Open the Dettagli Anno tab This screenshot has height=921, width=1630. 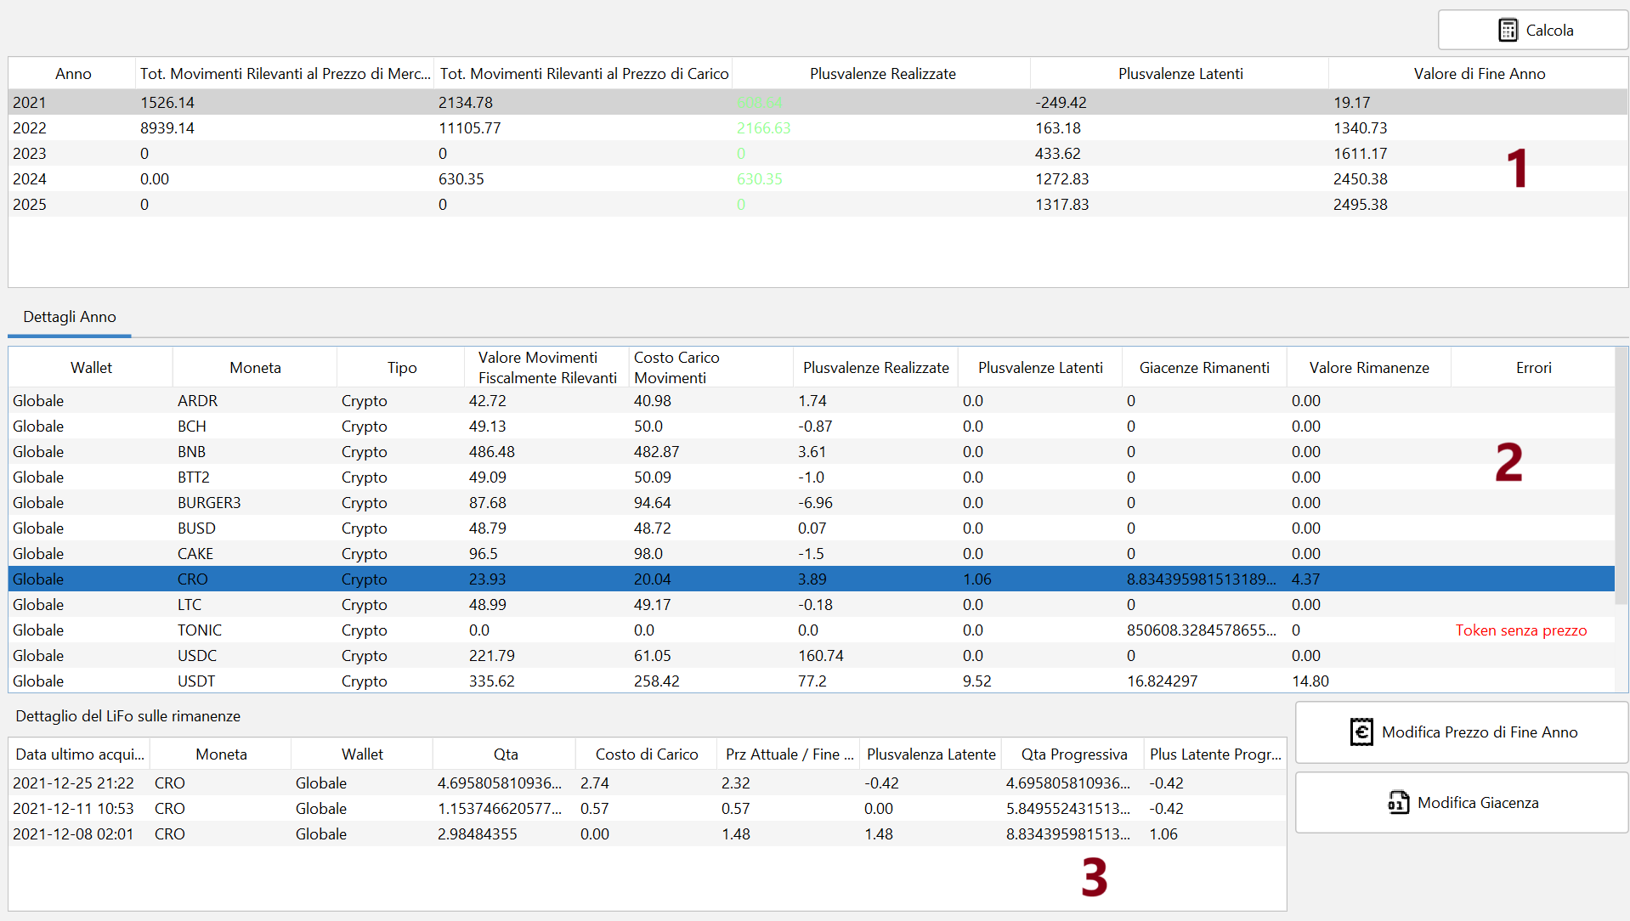(70, 317)
